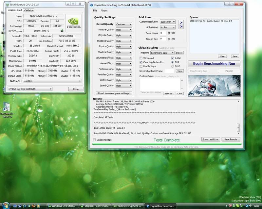Uncheck Clear Log Before Run
262x209 pixels.
click(x=141, y=62)
